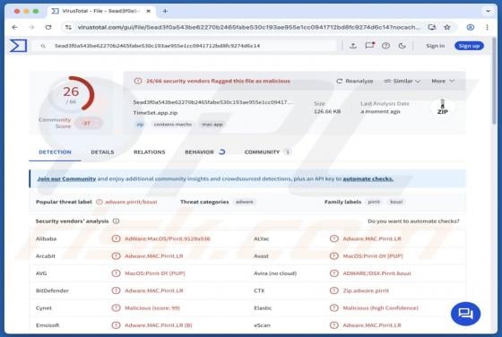The height and width of the screenshot is (337, 502).
Task: Click the Join our Community link
Action: (x=66, y=178)
